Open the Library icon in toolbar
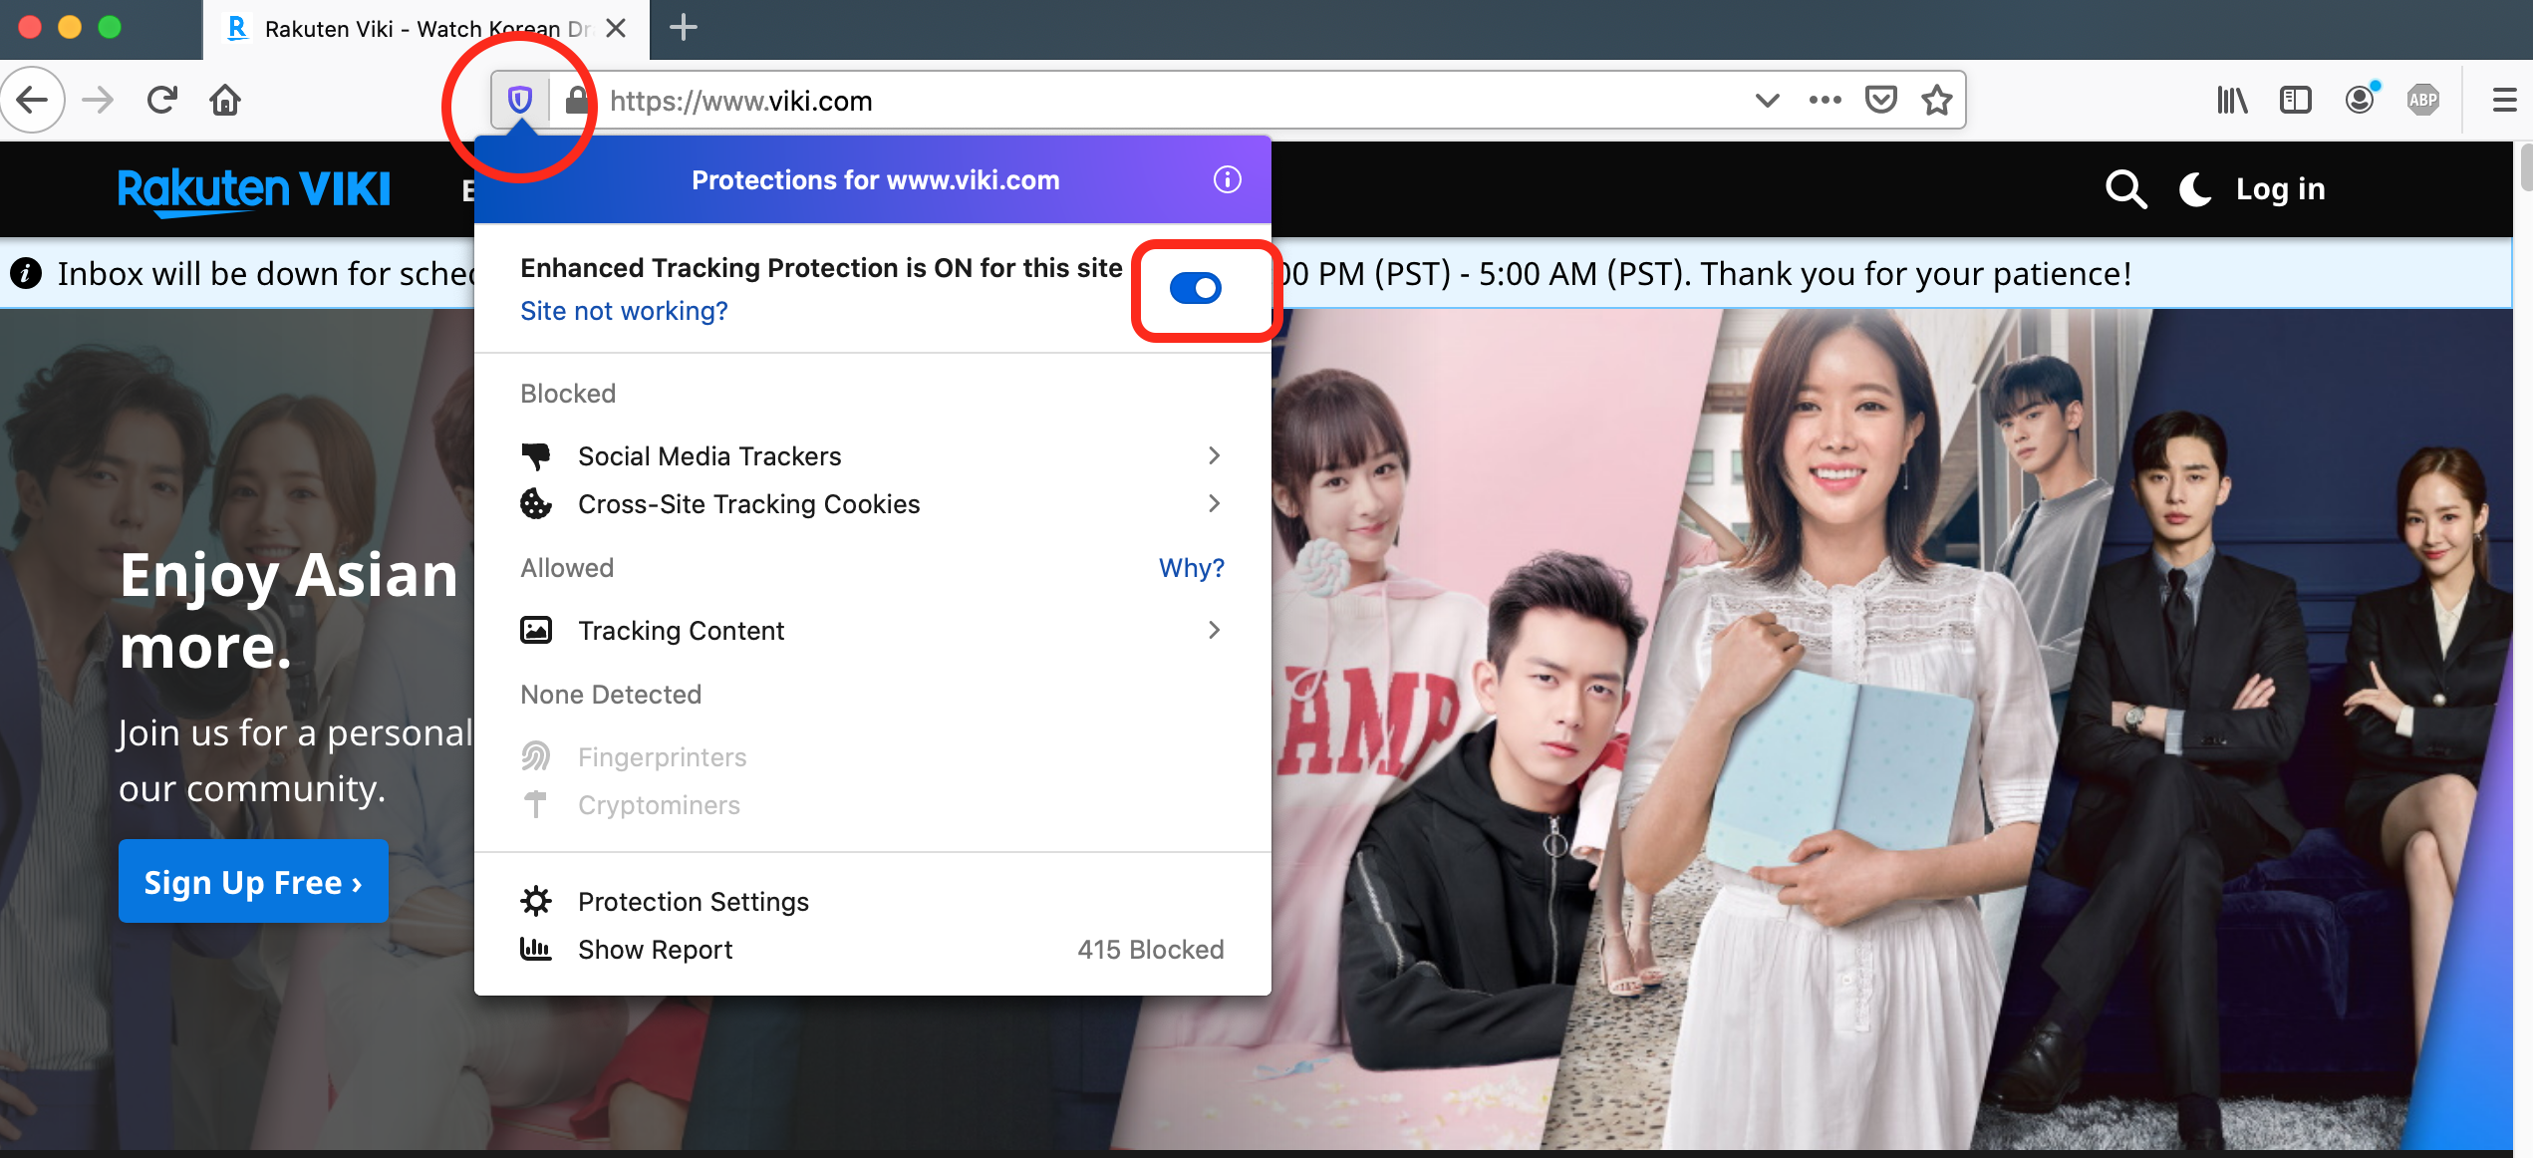The width and height of the screenshot is (2533, 1158). click(2231, 100)
